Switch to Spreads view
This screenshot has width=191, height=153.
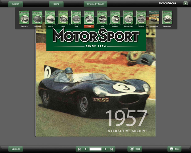coord(16,149)
